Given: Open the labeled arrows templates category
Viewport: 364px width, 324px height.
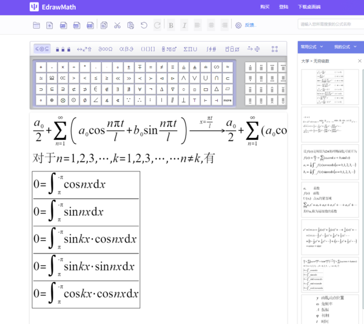Looking at the screenshot, I should (254, 49).
